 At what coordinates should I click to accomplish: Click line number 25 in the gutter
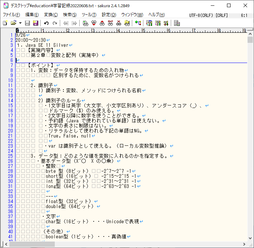(x=10, y=156)
